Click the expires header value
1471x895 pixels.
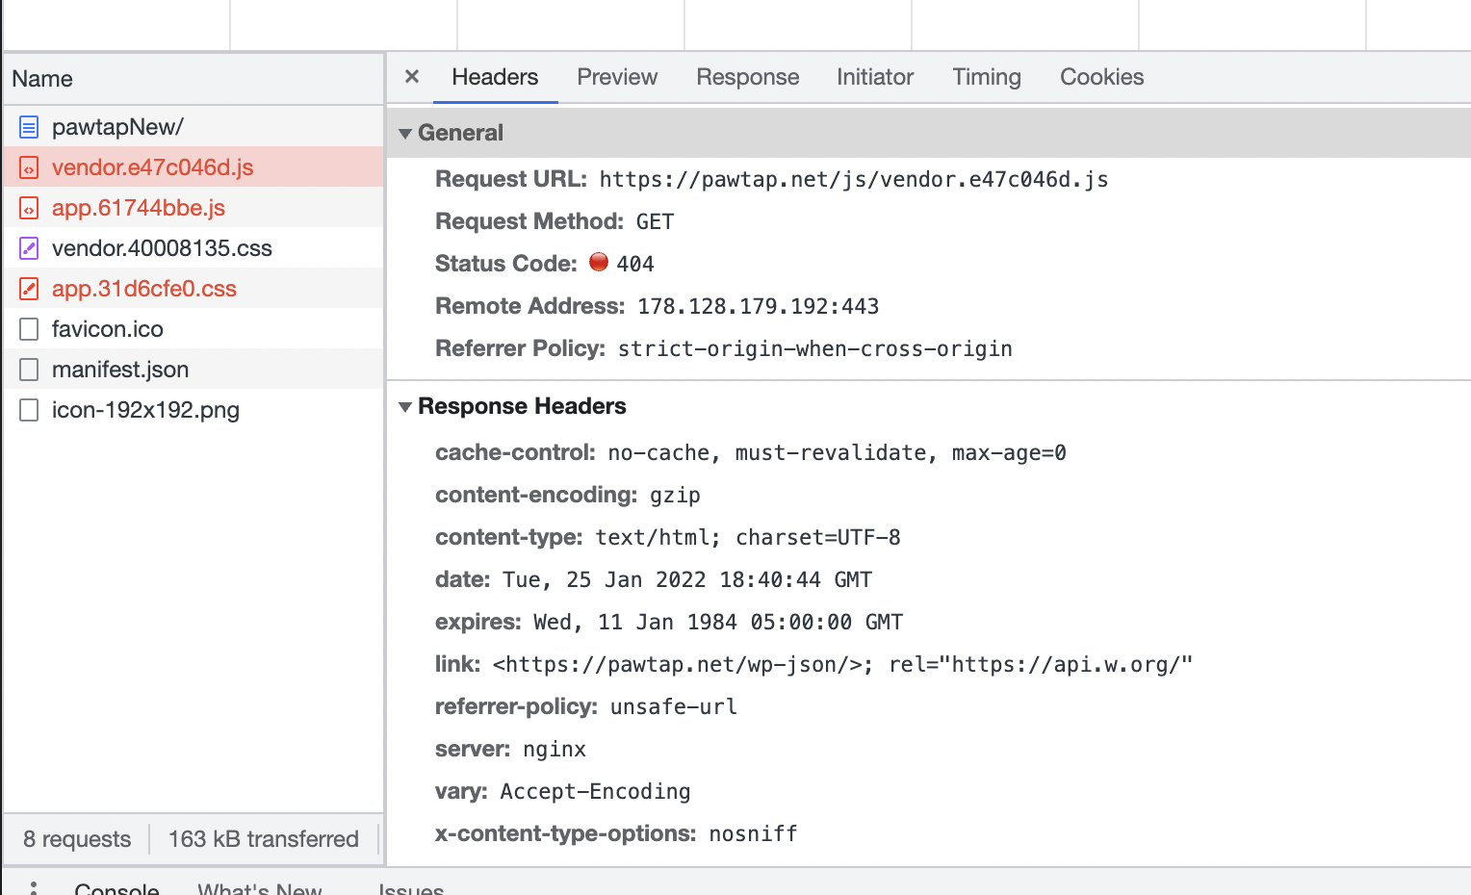(x=718, y=623)
